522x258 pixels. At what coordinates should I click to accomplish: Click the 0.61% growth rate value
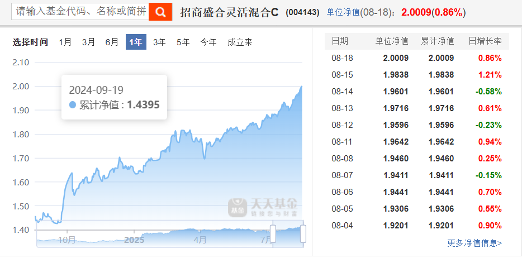click(490, 108)
